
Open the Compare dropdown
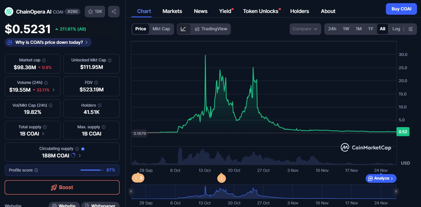pyautogui.click(x=305, y=29)
